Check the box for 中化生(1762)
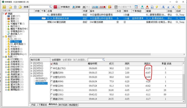The image size is (187, 108). pyautogui.click(x=52, y=69)
